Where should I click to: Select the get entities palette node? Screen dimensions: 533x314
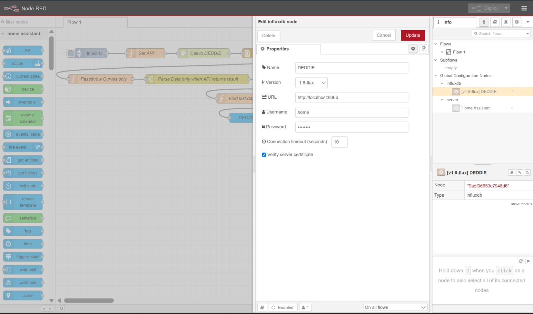pos(23,160)
